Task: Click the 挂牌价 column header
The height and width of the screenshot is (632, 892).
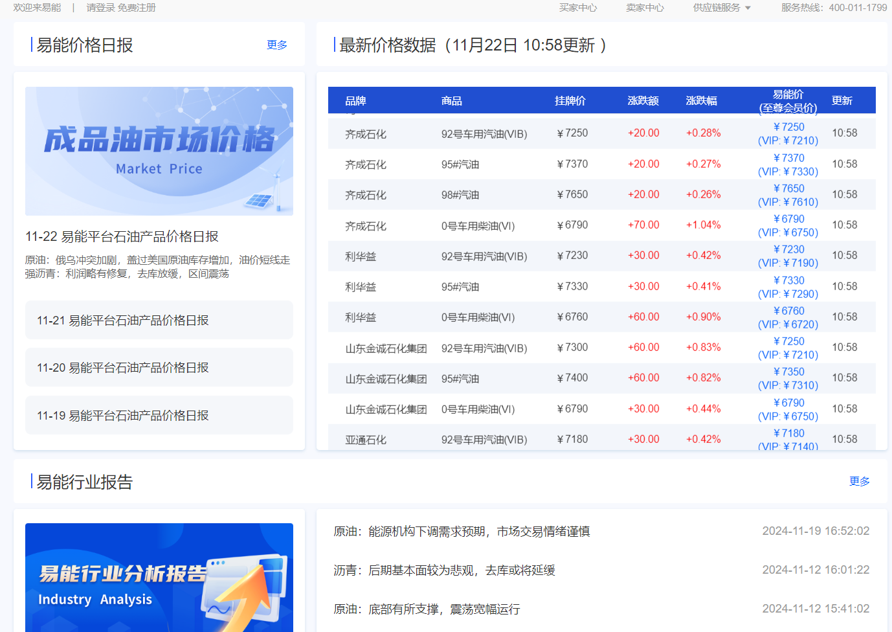Action: pos(570,100)
